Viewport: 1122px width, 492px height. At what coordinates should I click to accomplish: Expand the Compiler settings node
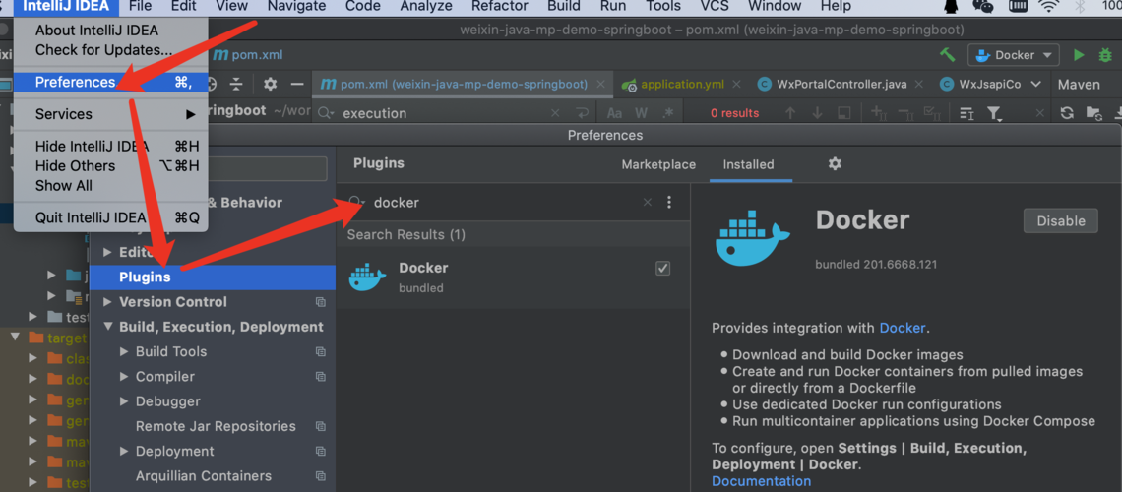124,377
